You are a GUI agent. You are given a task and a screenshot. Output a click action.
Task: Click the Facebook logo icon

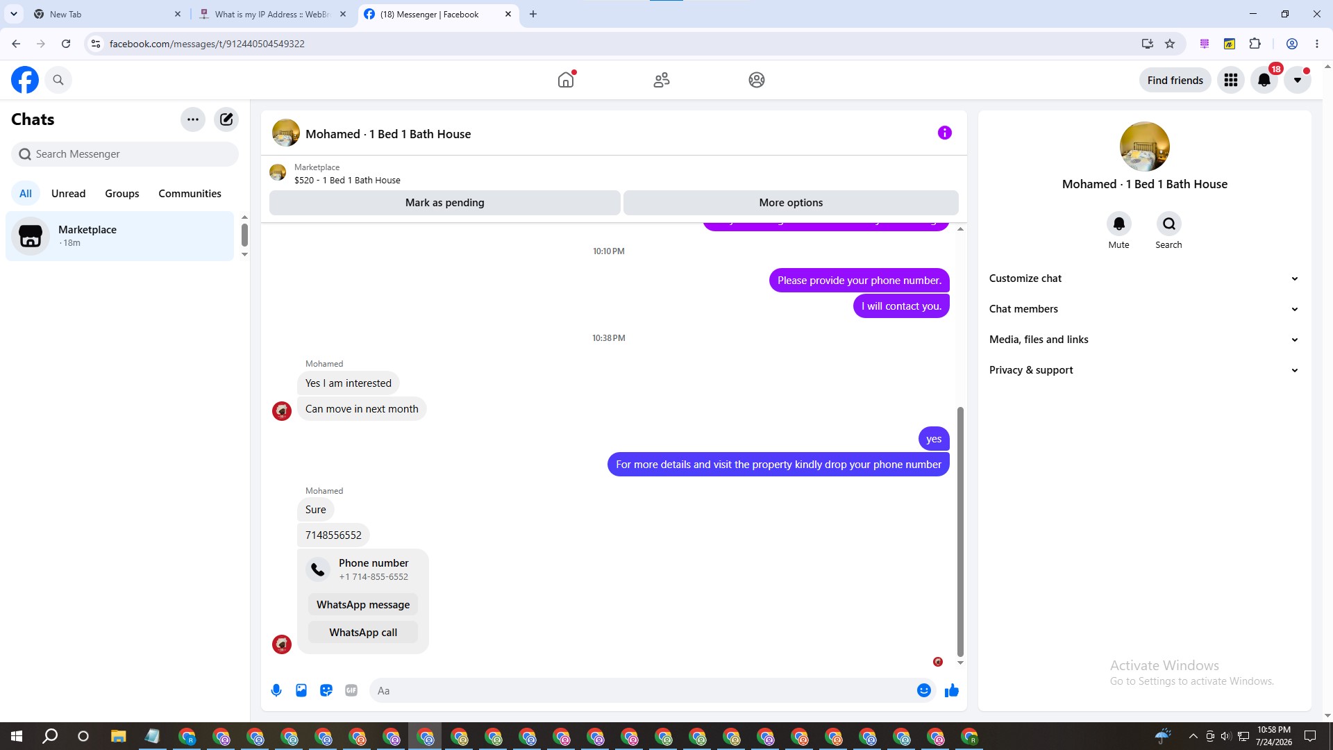[25, 80]
